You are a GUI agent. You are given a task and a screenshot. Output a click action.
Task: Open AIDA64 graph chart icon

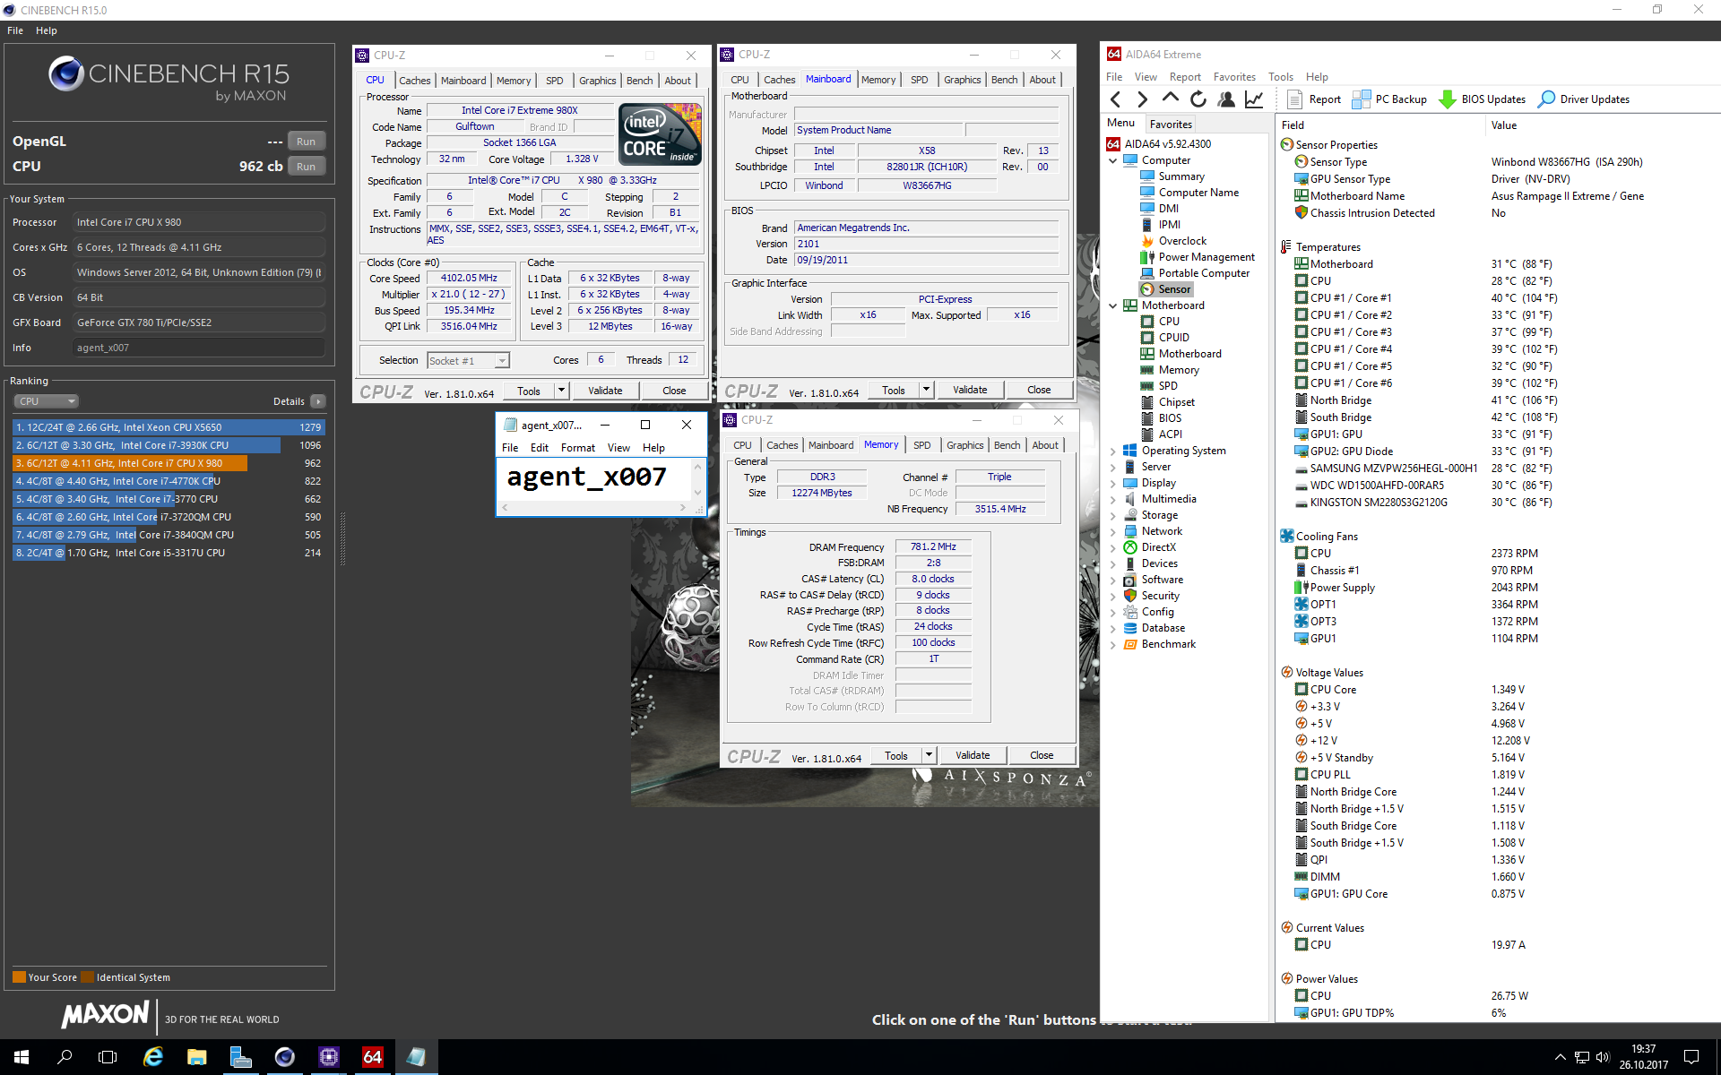point(1254,99)
